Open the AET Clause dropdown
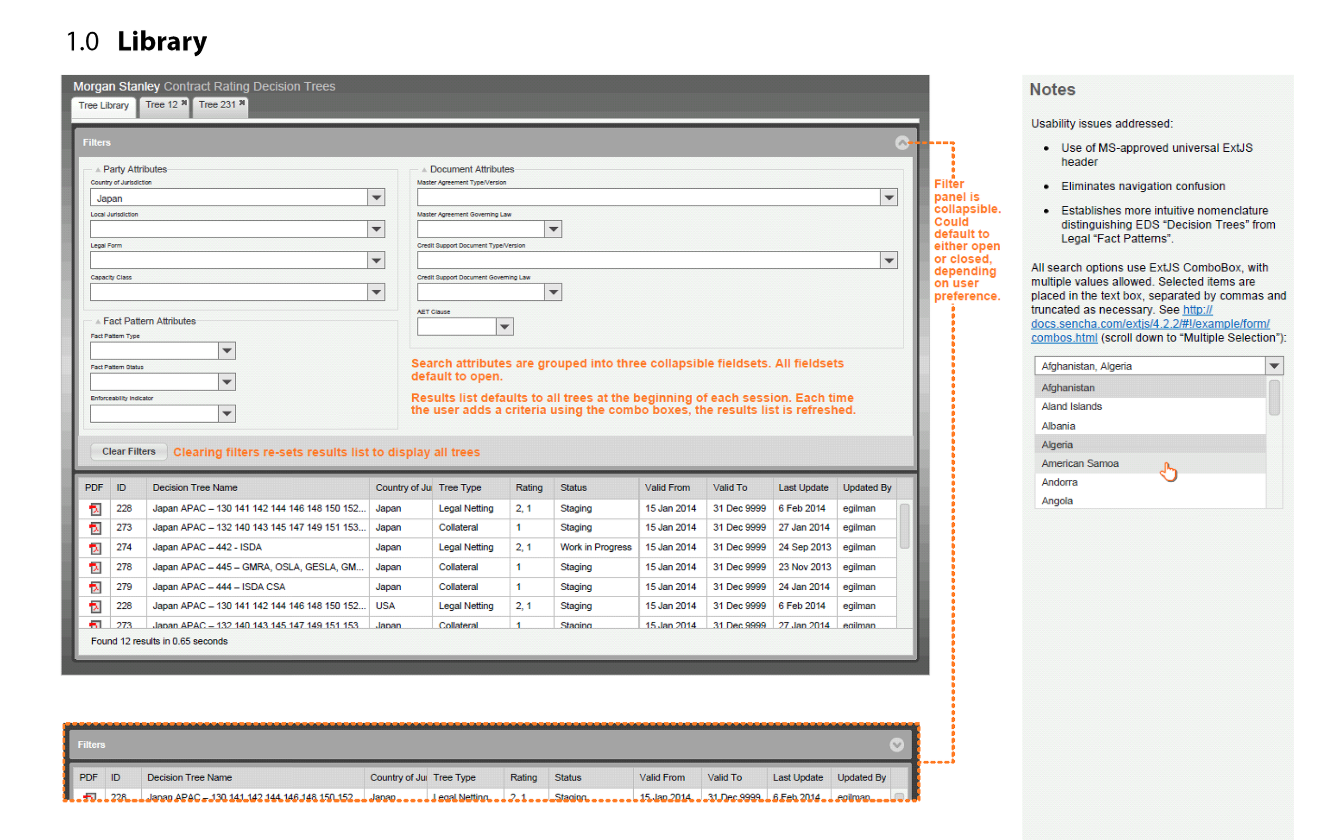 click(x=503, y=326)
